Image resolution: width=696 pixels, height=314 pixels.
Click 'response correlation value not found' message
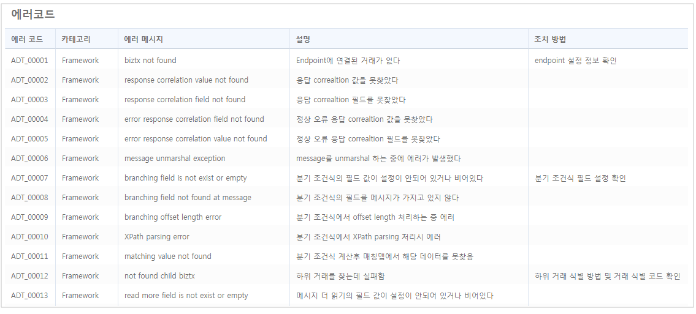click(186, 80)
